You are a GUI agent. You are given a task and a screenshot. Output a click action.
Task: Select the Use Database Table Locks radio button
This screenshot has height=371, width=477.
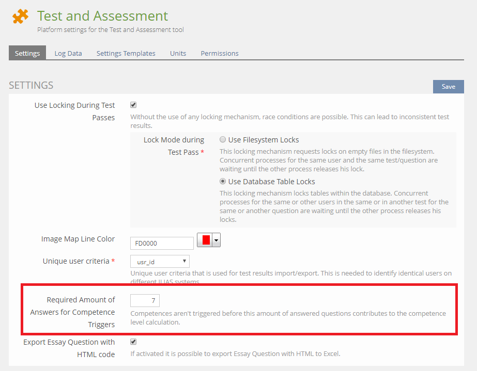tap(223, 181)
